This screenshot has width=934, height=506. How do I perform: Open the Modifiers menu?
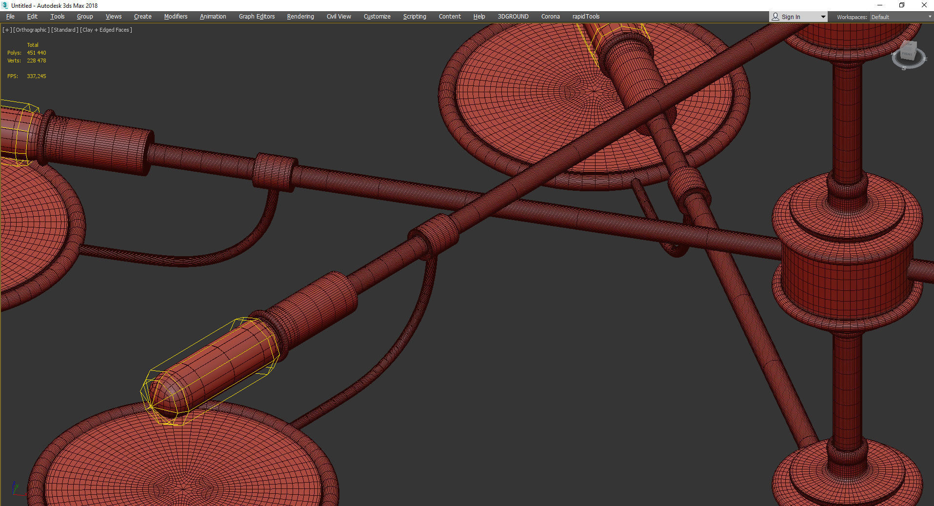tap(176, 17)
